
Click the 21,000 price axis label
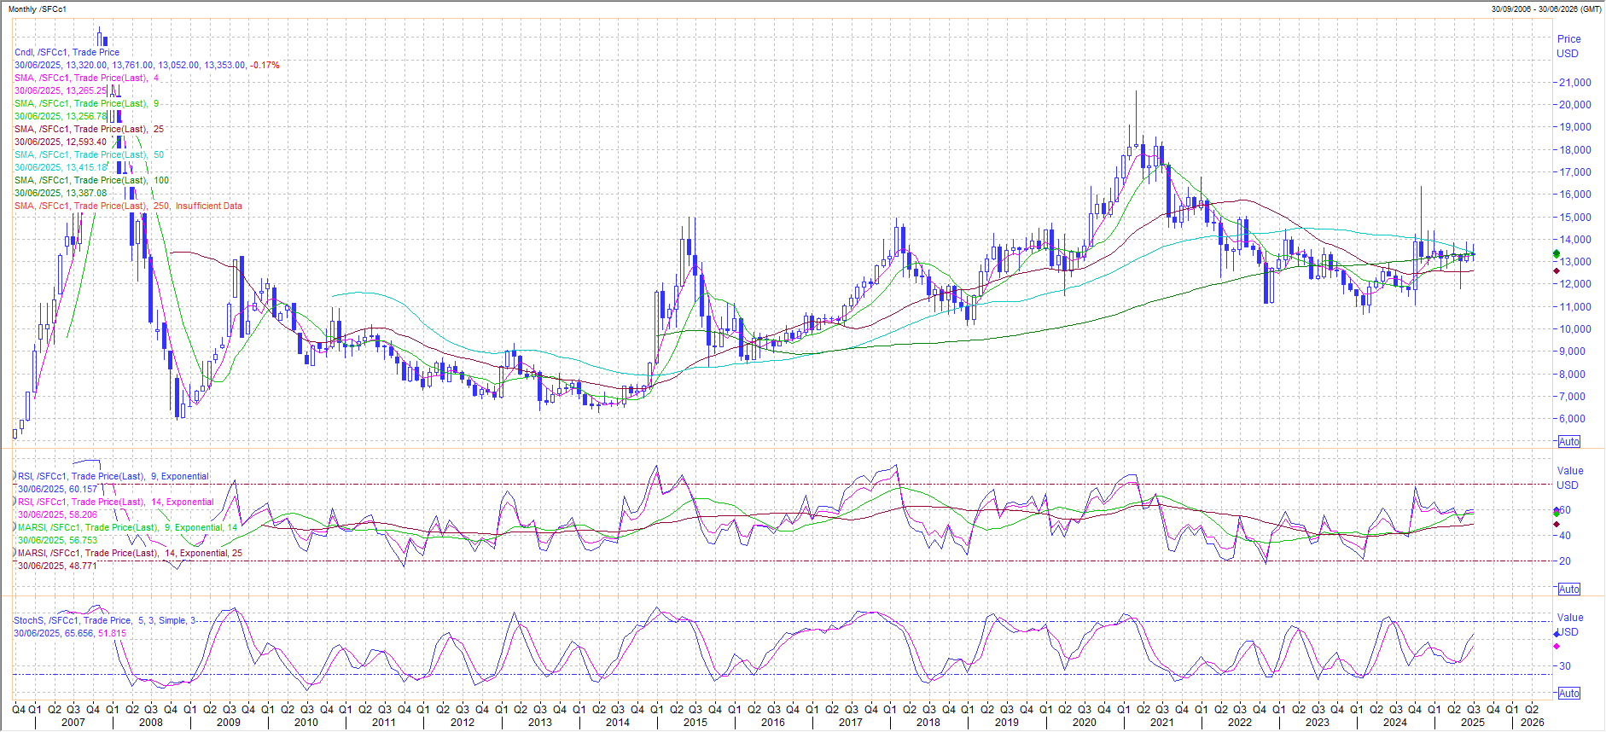pyautogui.click(x=1575, y=83)
